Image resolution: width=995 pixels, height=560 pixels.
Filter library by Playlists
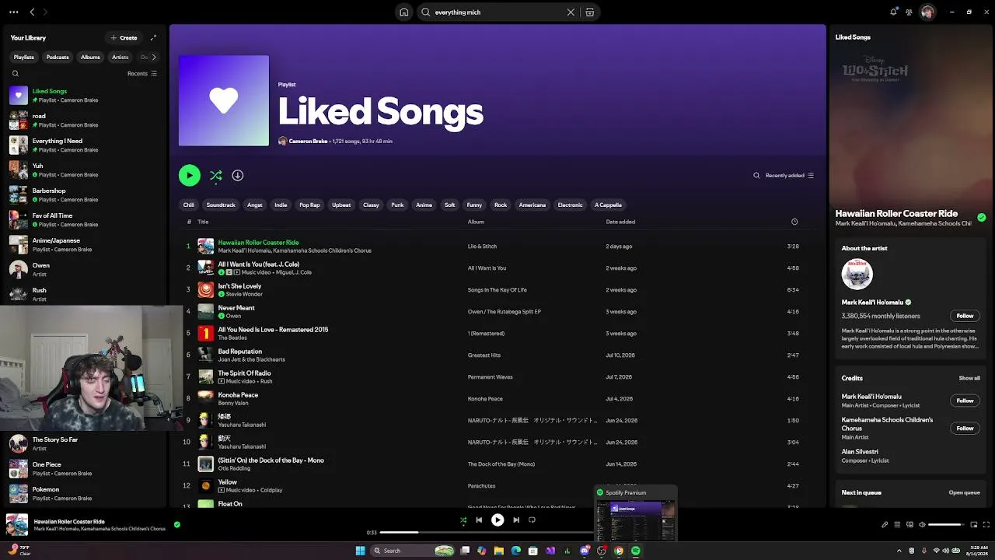[24, 57]
